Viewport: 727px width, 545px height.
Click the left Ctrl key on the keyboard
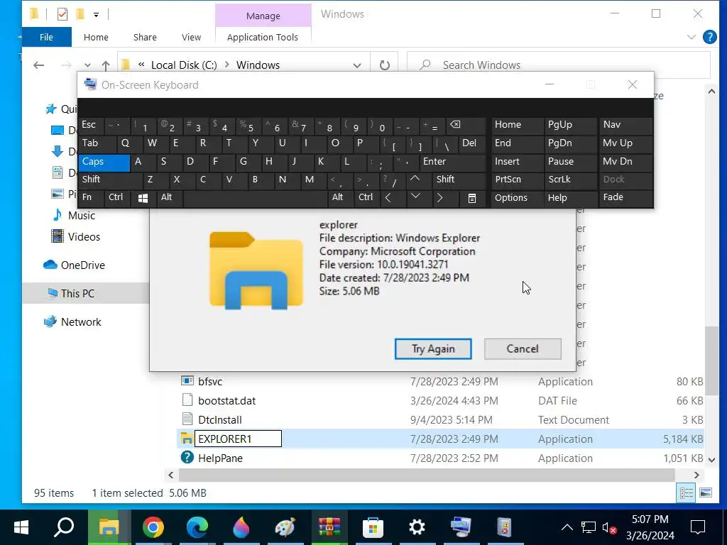click(117, 197)
